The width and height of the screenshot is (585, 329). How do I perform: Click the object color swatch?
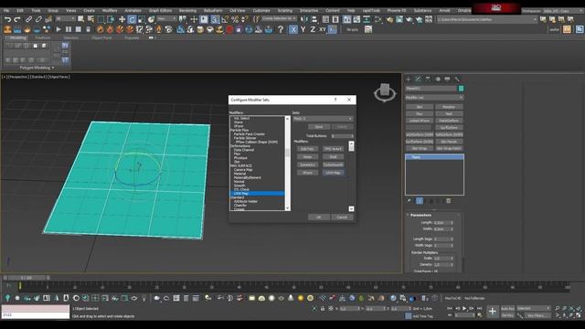(461, 89)
